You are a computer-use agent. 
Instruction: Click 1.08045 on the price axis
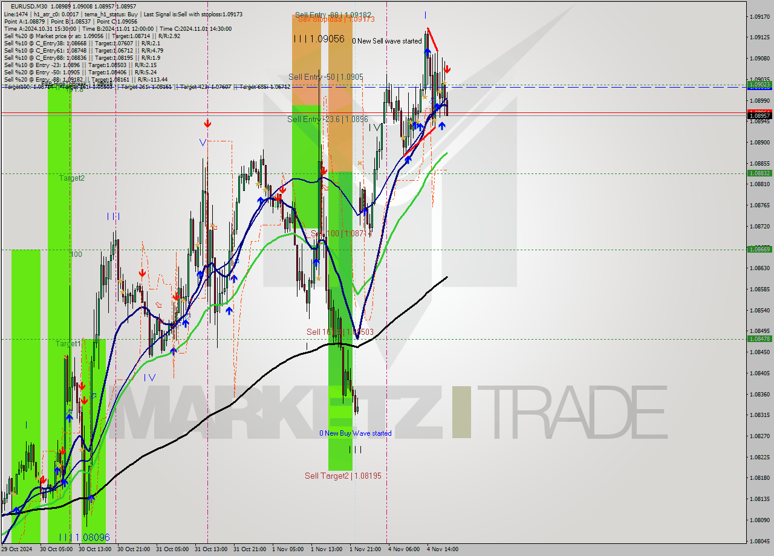(759, 541)
